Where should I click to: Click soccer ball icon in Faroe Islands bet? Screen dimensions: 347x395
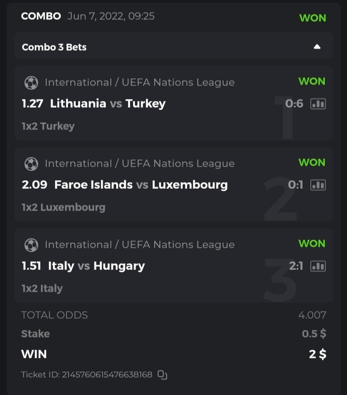point(31,164)
